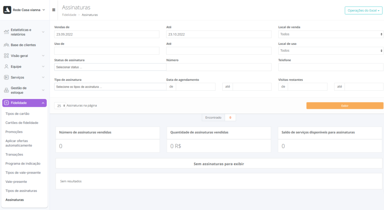Image resolution: width=384 pixels, height=210 pixels.
Task: Click the Uso de date field
Action: click(x=107, y=51)
